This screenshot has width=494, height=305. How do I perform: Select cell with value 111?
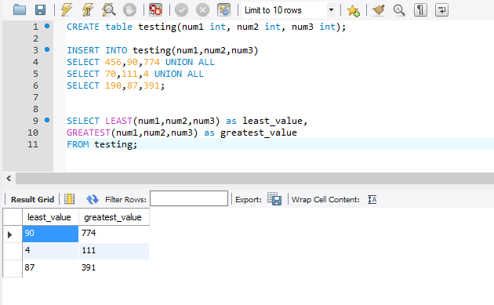pyautogui.click(x=114, y=250)
